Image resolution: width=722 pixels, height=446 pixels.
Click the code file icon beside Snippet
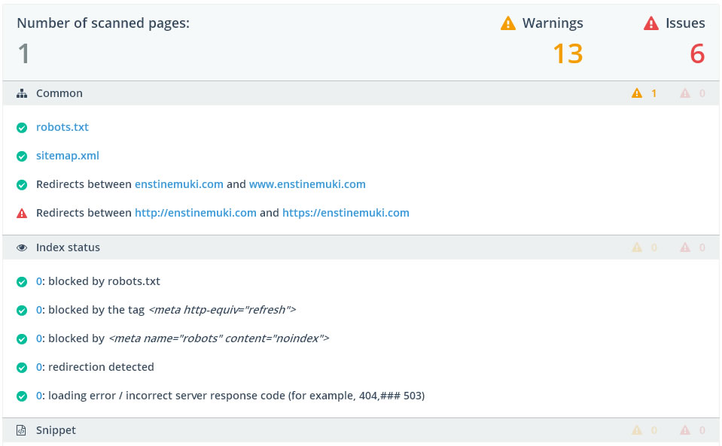click(22, 430)
